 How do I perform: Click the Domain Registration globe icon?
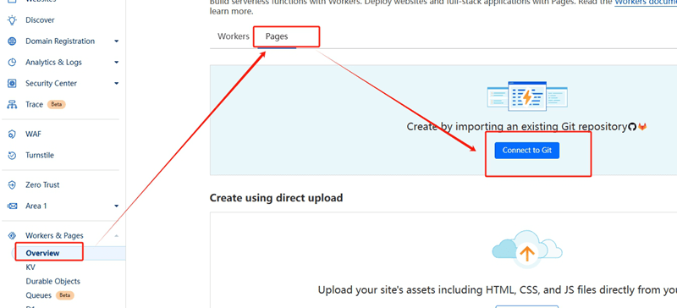pyautogui.click(x=13, y=41)
